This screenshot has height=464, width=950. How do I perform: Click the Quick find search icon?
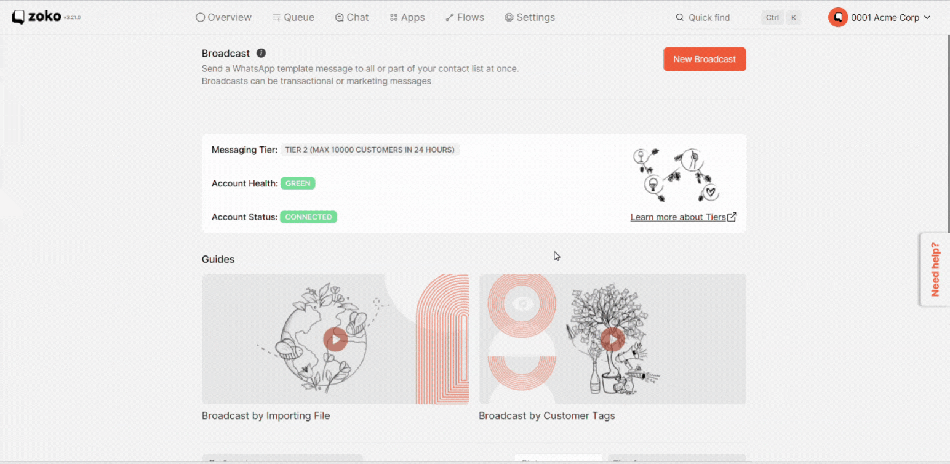point(680,18)
